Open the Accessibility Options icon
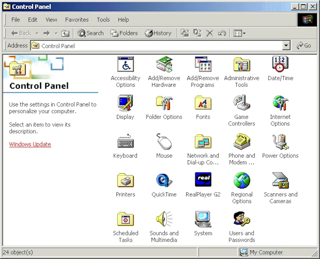The height and width of the screenshot is (259, 320). 125,65
